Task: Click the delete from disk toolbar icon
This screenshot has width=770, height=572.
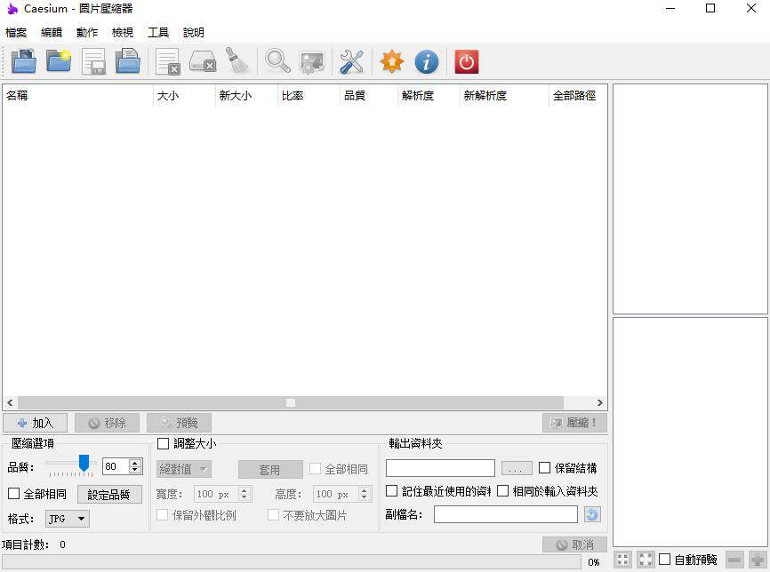Action: tap(203, 62)
